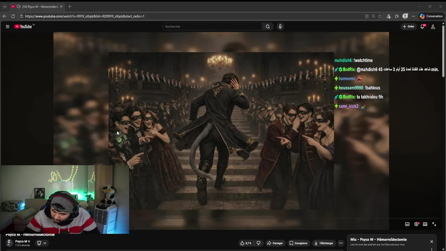Image resolution: width=446 pixels, height=251 pixels.
Task: Click the Enregistrer save button
Action: pyautogui.click(x=299, y=243)
